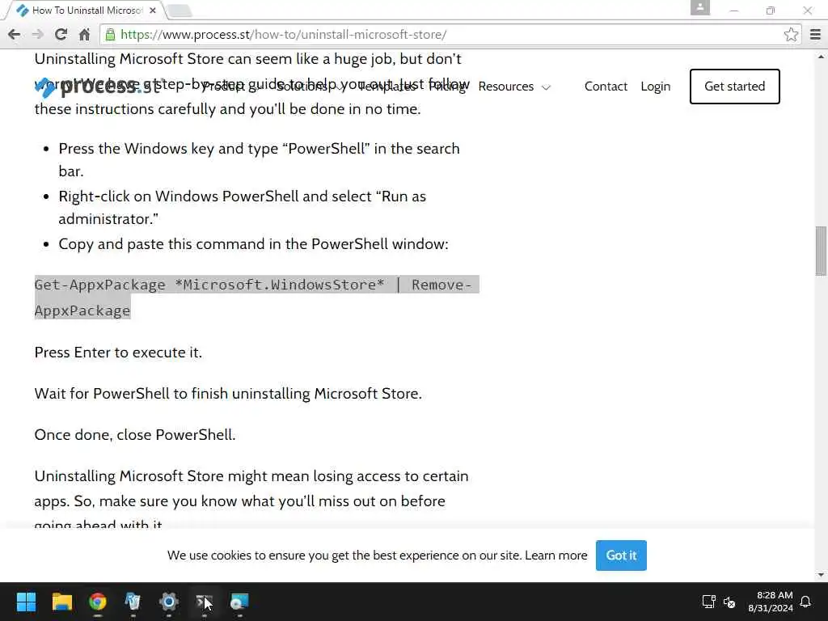Open the PowerShell taskbar icon
Viewport: 828px width, 621px height.
click(204, 602)
